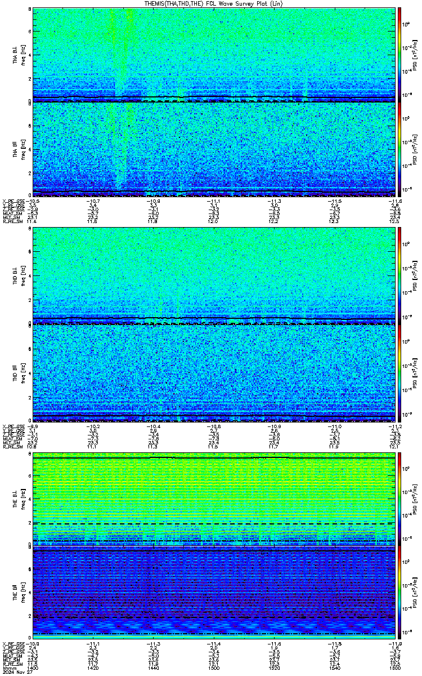Click the 1440 time tick label
Screen dimensions: 422x676
(x=154, y=669)
